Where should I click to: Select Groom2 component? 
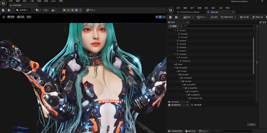183,34
